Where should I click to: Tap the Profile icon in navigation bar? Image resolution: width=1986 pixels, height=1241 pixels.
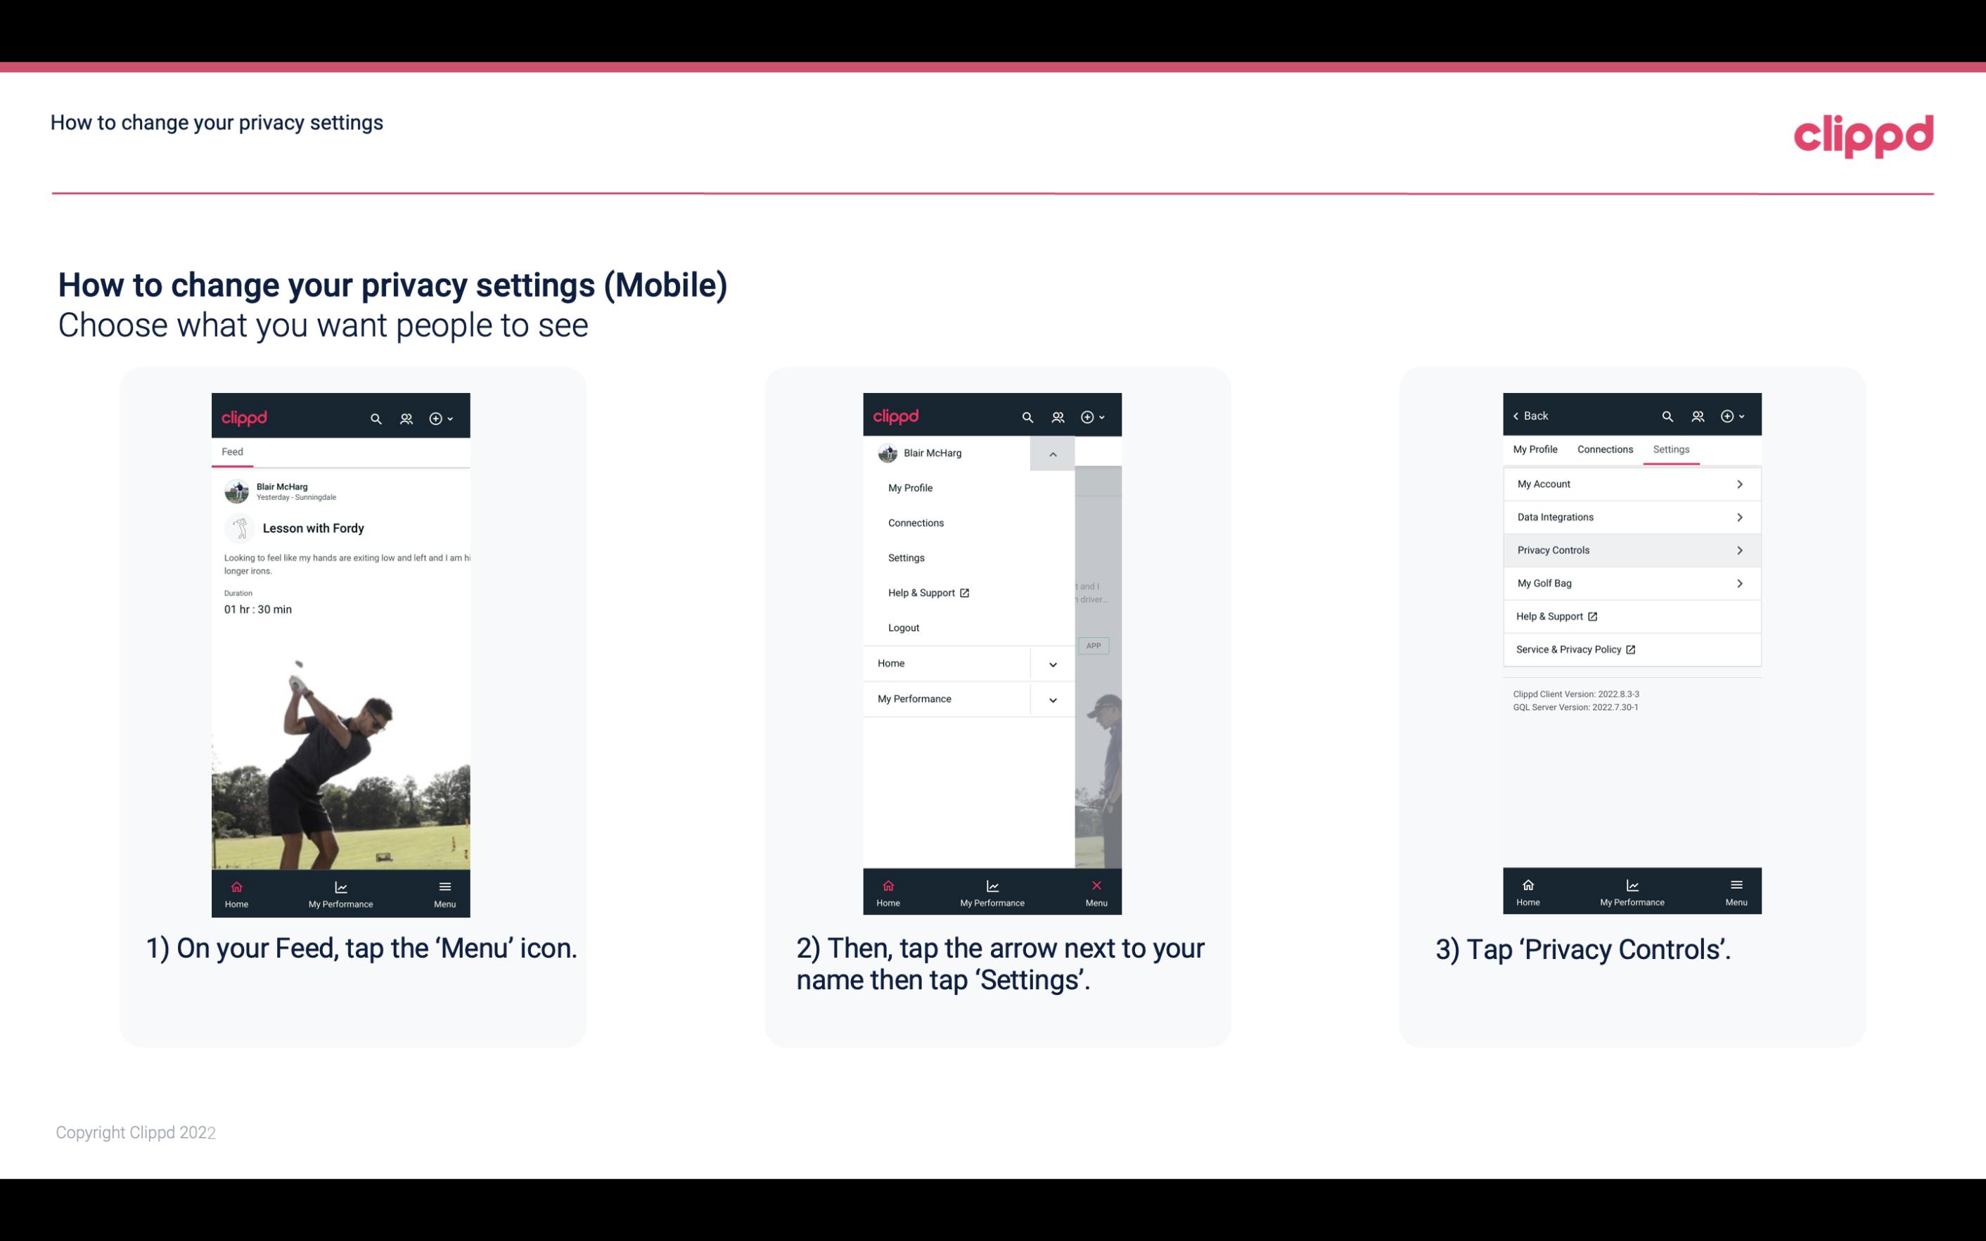(407, 418)
